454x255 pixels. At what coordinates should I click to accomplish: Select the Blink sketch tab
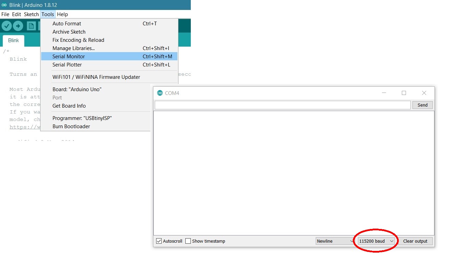point(13,40)
